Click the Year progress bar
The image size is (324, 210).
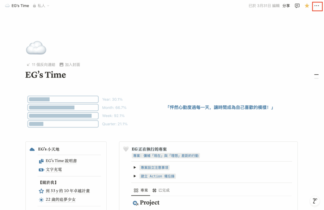(63, 99)
